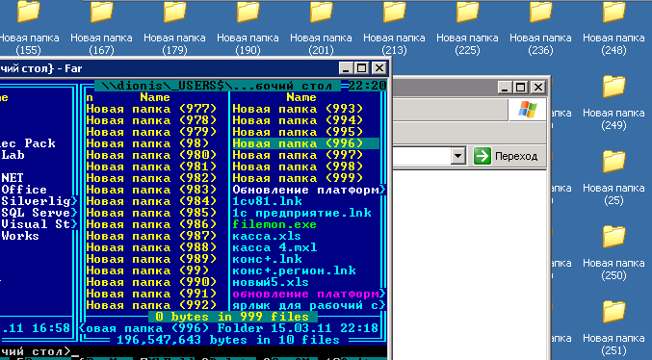
Task: Select Новая папка (99) in Far
Action: coord(147,270)
